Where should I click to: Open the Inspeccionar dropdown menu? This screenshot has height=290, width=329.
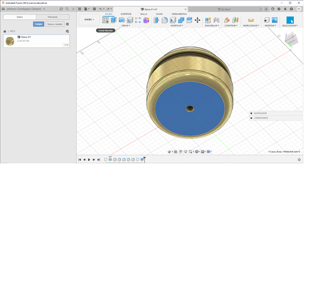[x=251, y=26]
